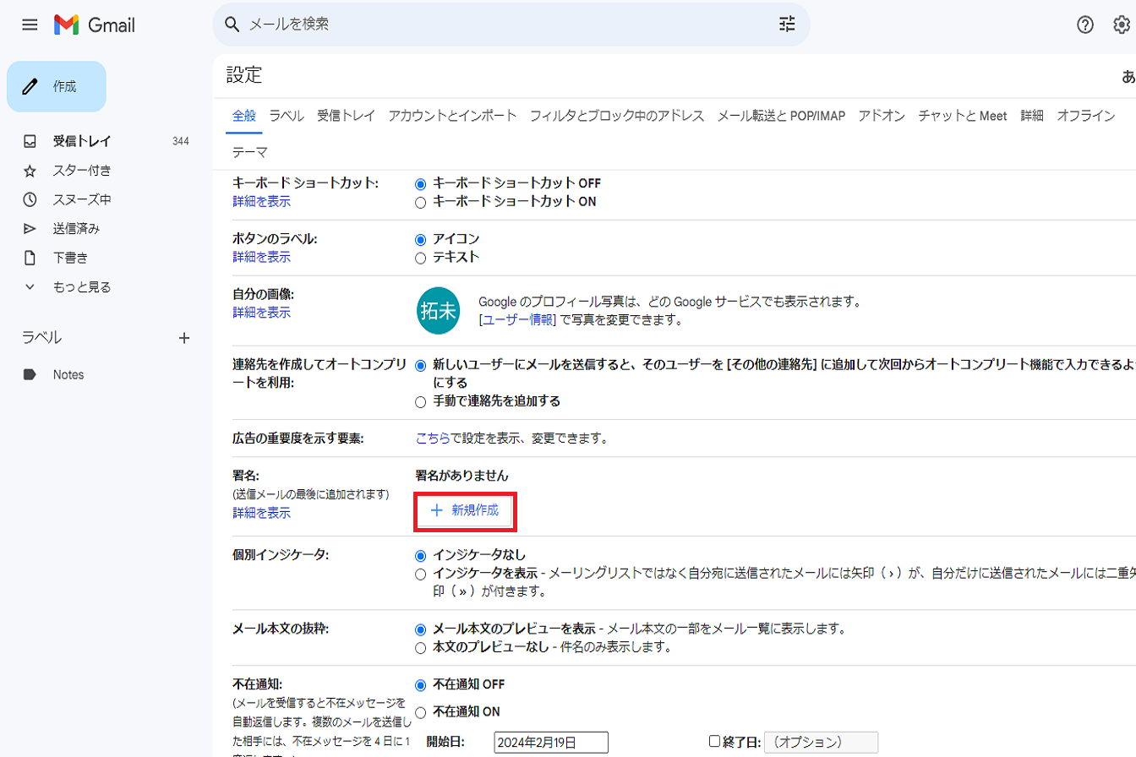Click the ユーザー情報 link
1136x757 pixels.
pos(517,320)
